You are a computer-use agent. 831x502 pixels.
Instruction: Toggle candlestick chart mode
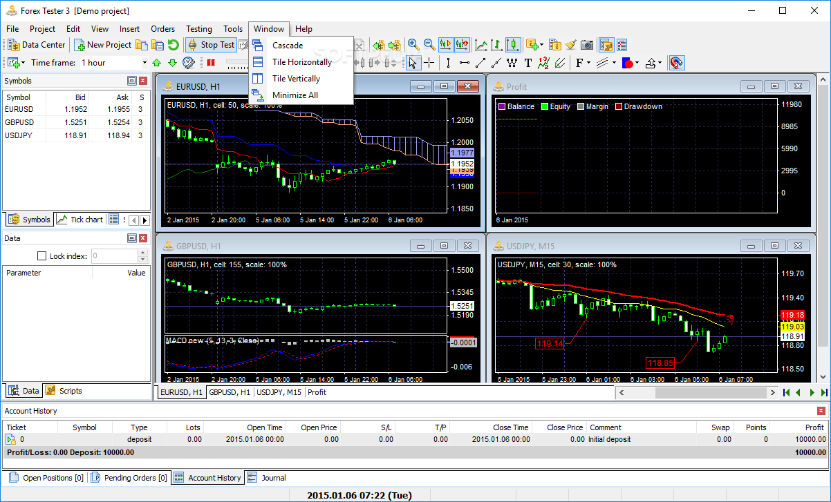(513, 45)
